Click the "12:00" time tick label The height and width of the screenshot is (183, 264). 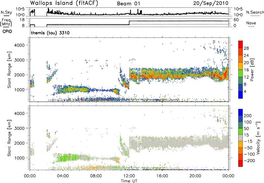(x=129, y=176)
